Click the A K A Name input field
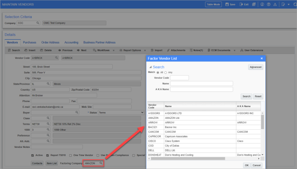The width and height of the screenshot is (297, 169). tap(202, 89)
